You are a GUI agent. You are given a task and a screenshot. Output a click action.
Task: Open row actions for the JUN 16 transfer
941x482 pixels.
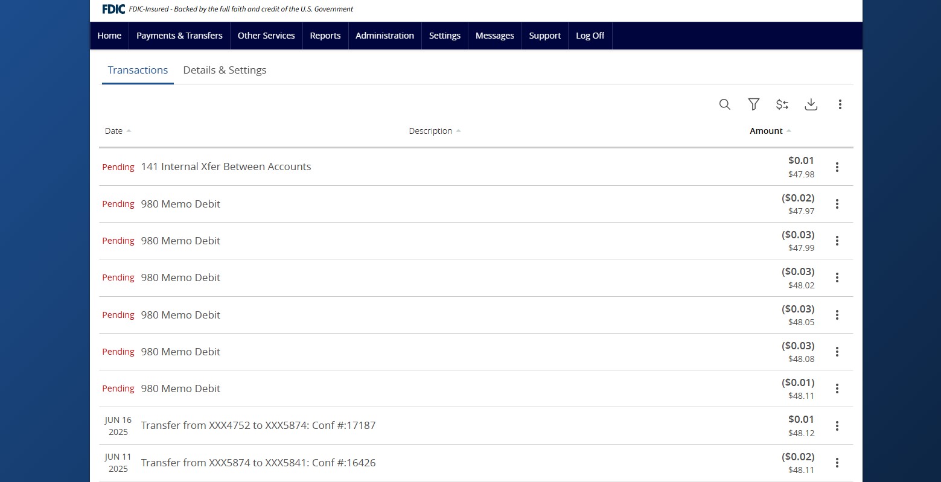click(837, 425)
